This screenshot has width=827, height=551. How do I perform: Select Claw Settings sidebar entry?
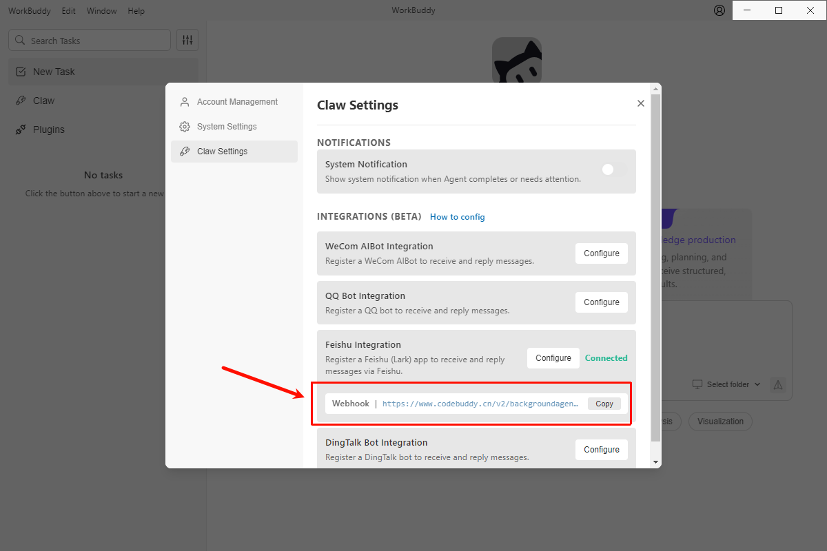pyautogui.click(x=234, y=152)
